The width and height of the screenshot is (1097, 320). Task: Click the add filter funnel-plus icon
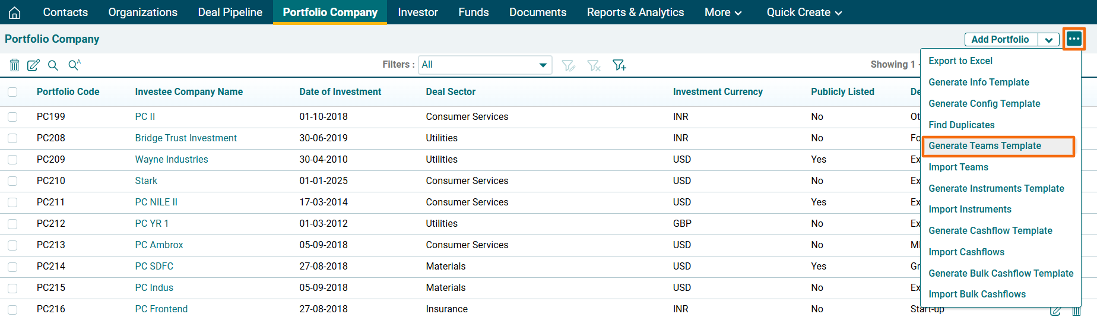pyautogui.click(x=619, y=65)
